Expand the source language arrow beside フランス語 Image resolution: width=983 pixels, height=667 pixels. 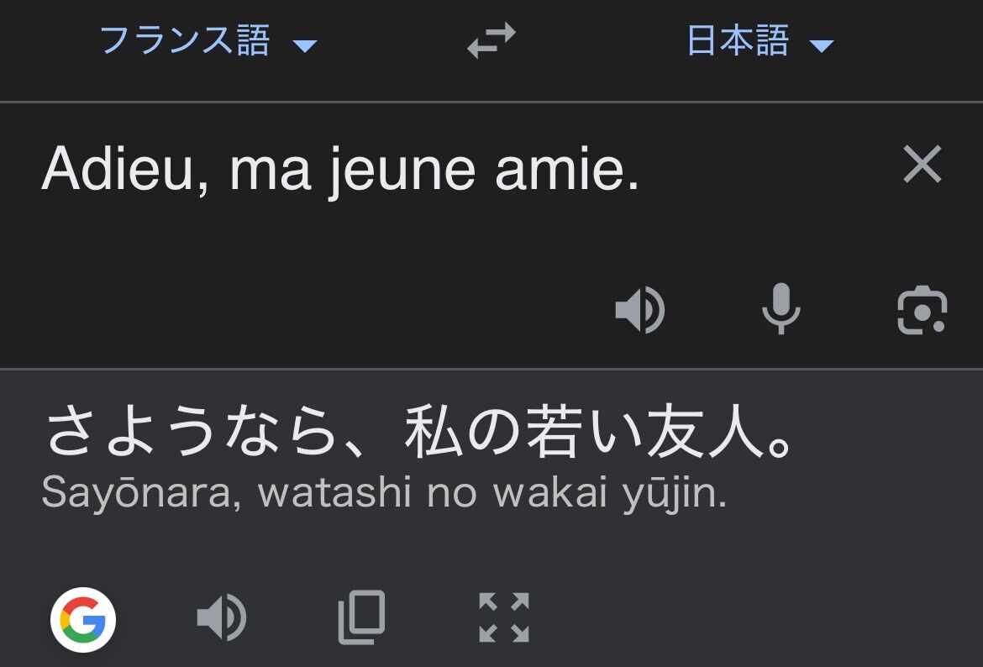[305, 45]
